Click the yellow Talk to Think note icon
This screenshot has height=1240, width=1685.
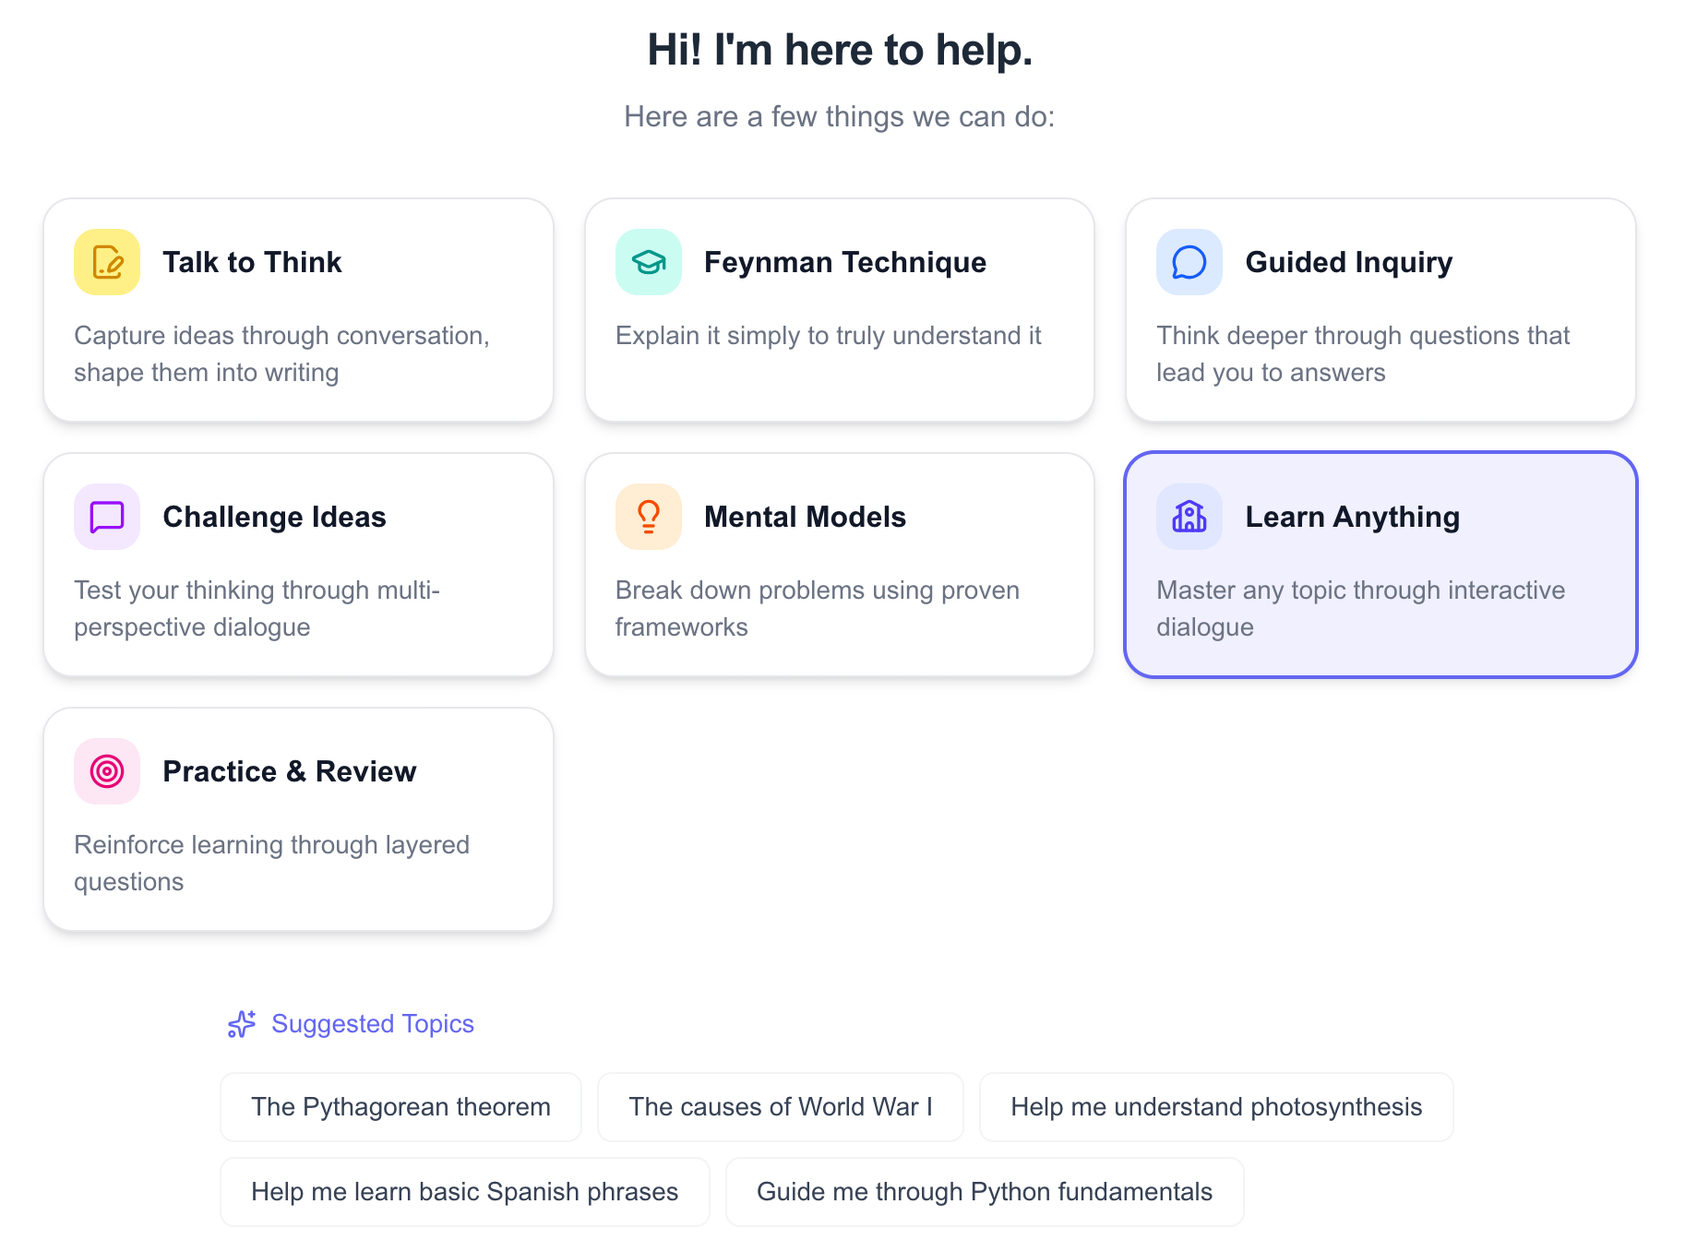(107, 262)
